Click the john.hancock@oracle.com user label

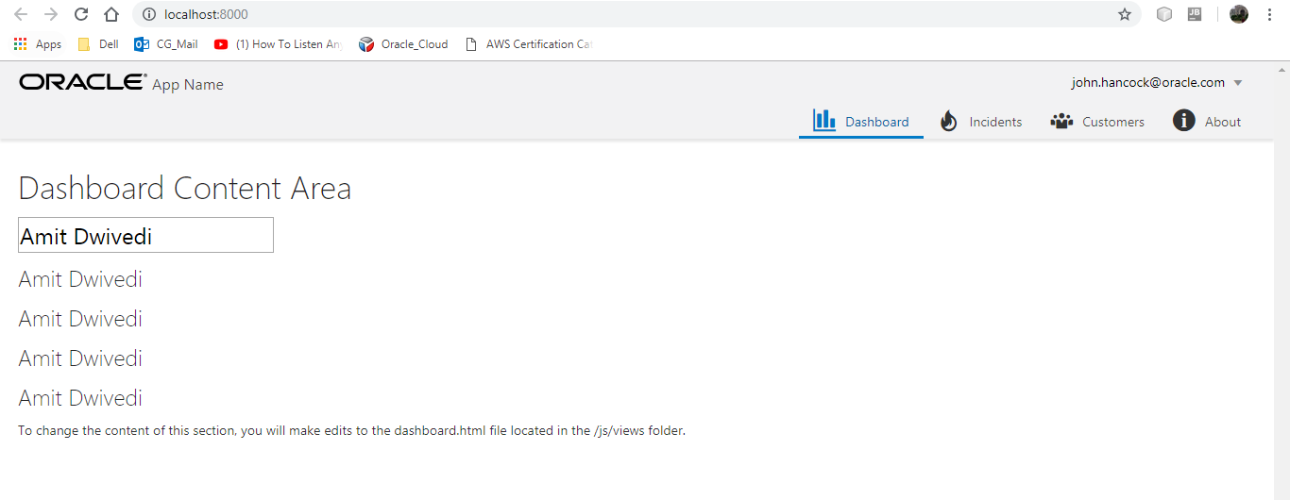coord(1147,82)
